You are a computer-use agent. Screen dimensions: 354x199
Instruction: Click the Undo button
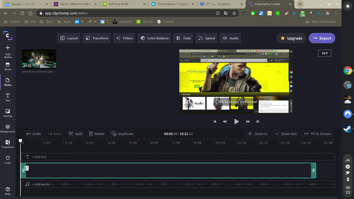pos(34,134)
